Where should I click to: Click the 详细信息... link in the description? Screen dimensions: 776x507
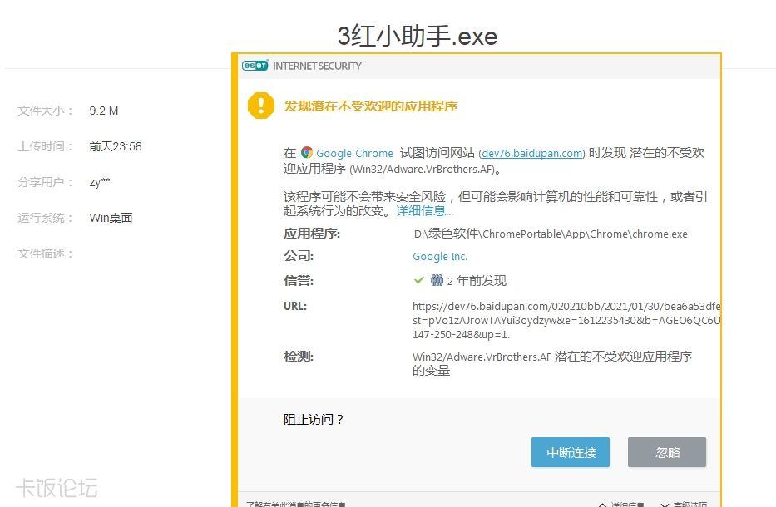(424, 211)
